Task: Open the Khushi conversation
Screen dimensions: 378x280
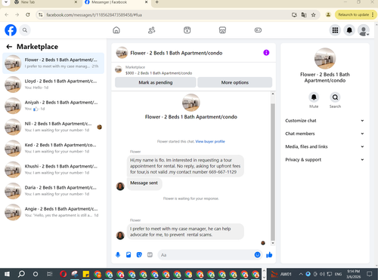Action: [53, 170]
